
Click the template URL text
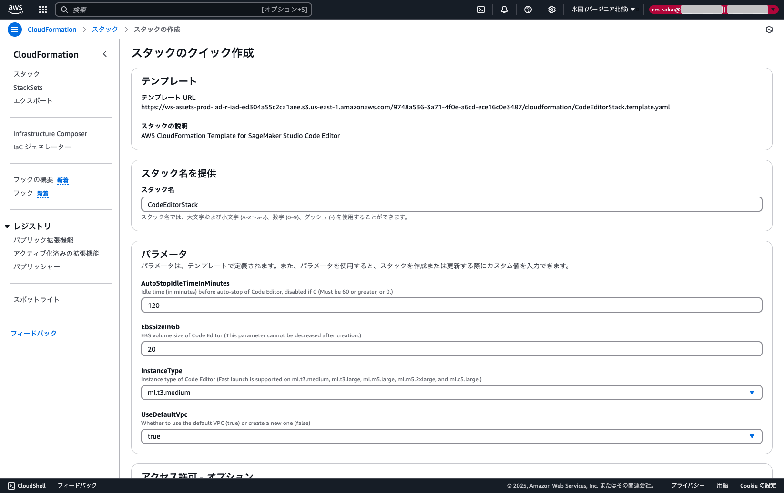pos(406,107)
